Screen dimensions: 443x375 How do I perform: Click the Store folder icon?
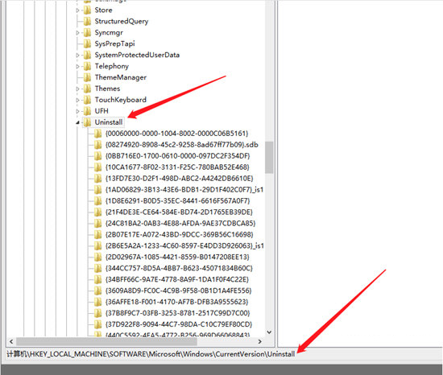click(87, 10)
